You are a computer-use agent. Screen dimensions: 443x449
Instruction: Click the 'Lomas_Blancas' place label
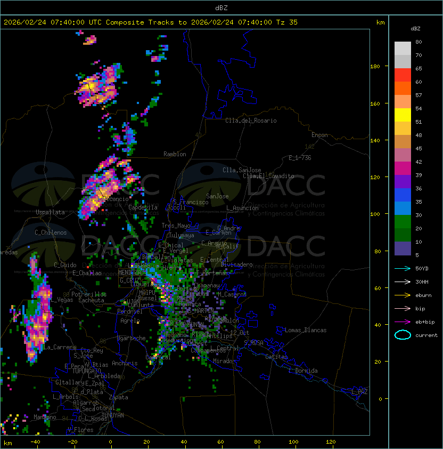coord(306,330)
